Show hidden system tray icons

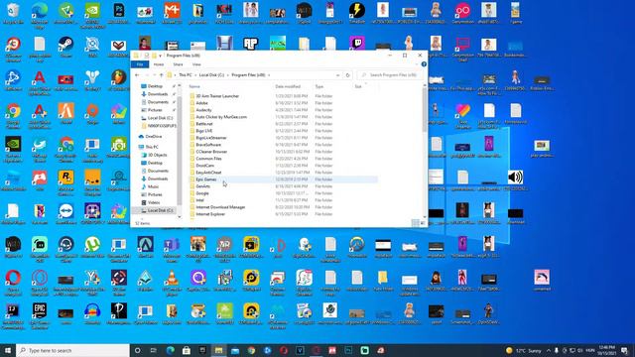pos(549,350)
